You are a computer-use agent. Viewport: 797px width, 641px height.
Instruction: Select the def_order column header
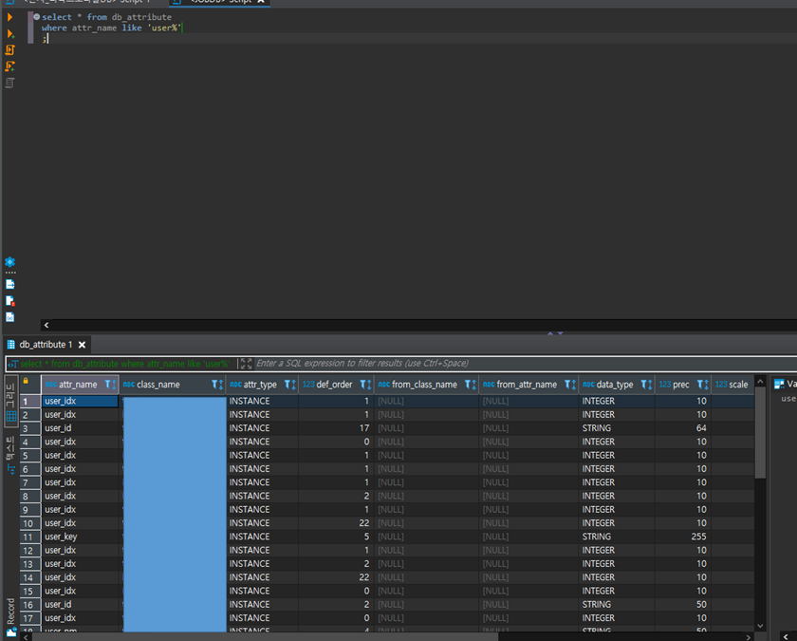click(334, 385)
